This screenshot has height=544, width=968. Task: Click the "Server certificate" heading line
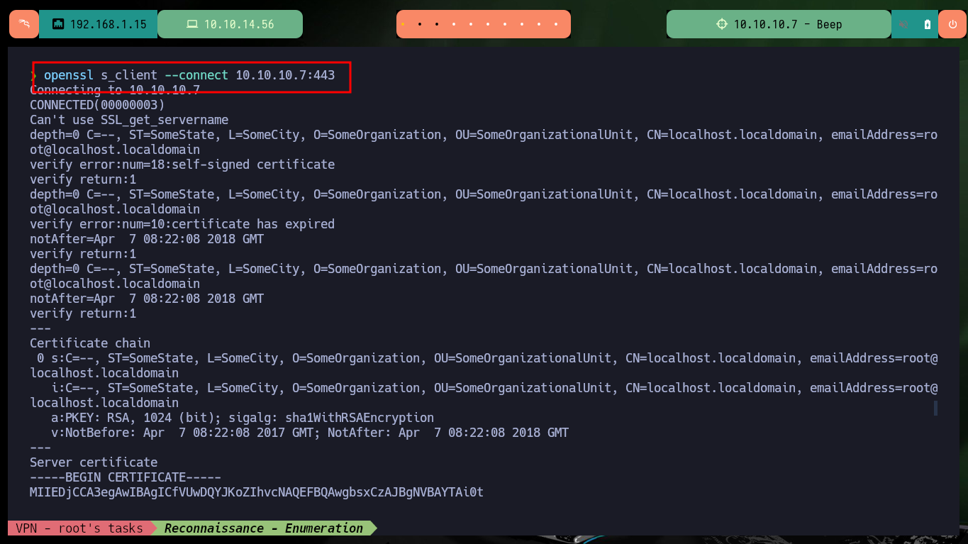click(94, 462)
